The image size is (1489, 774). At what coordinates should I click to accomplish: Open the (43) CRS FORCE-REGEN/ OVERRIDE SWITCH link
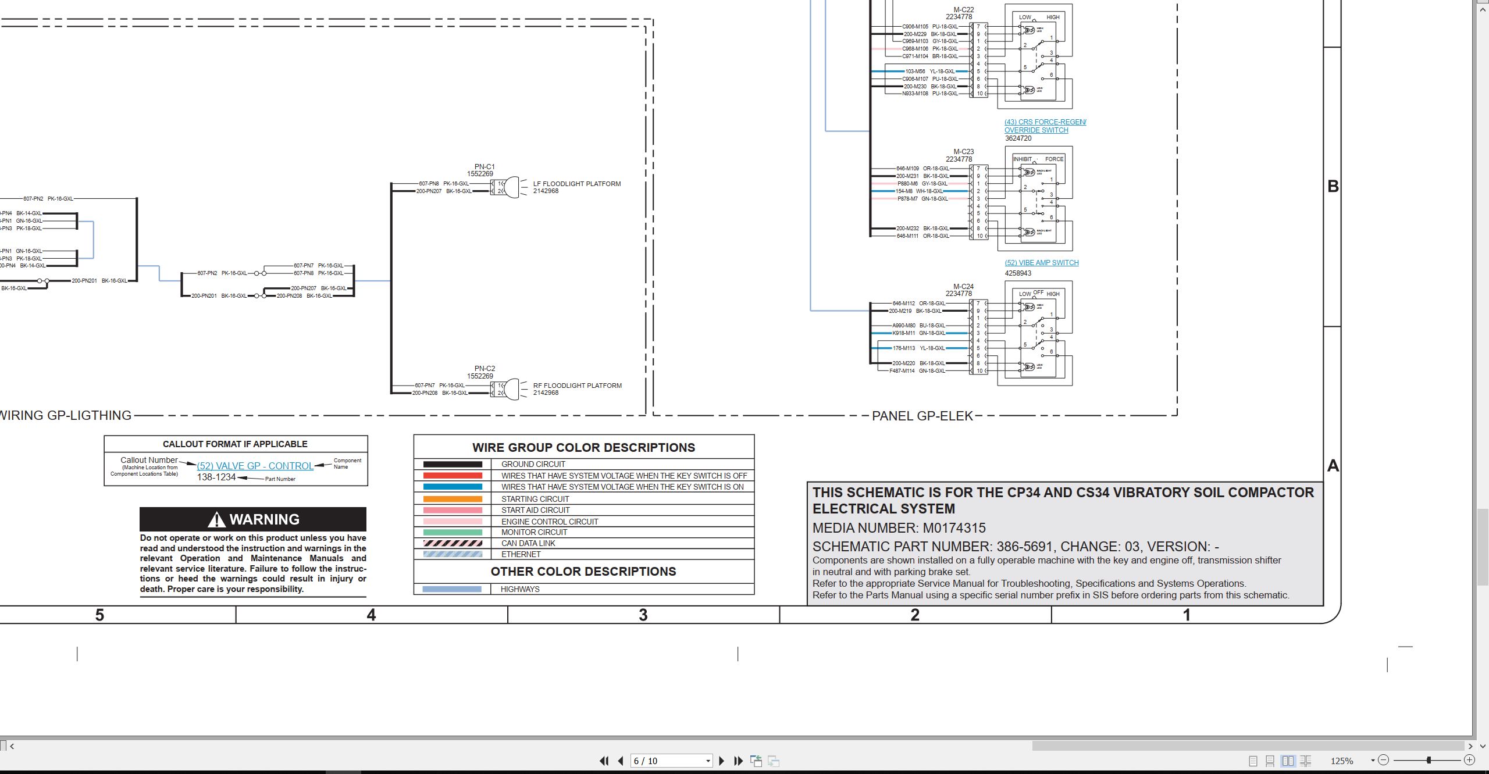pyautogui.click(x=1045, y=126)
